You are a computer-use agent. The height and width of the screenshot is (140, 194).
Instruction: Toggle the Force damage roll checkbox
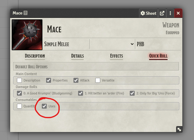pos(132,93)
